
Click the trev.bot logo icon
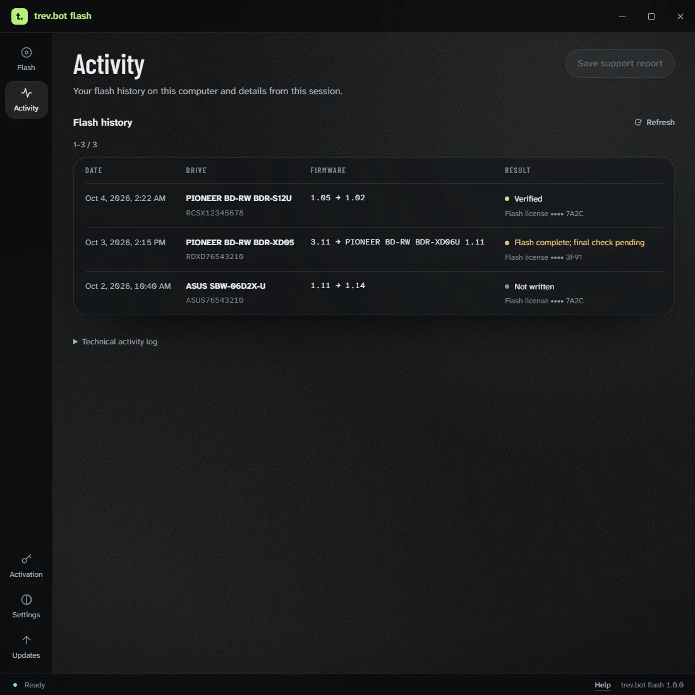(20, 16)
